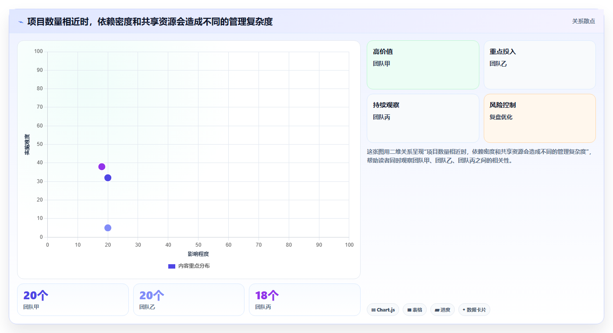The image size is (613, 333).
Task: Click the 表格 tag pill
Action: coord(415,310)
